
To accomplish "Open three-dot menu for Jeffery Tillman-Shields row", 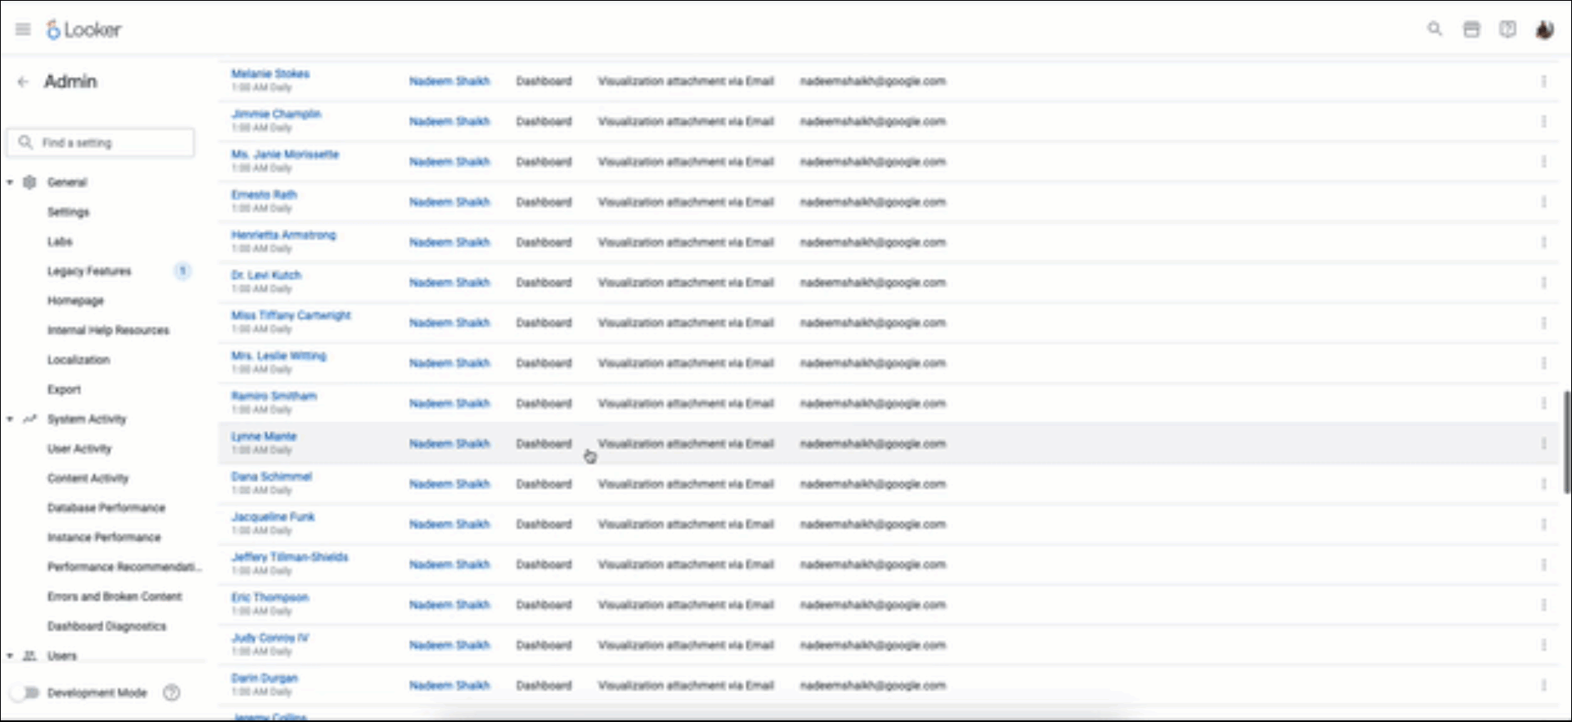I will (x=1543, y=564).
